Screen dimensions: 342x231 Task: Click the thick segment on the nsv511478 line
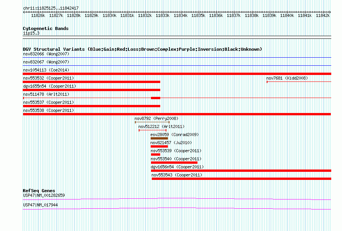[x=156, y=98]
